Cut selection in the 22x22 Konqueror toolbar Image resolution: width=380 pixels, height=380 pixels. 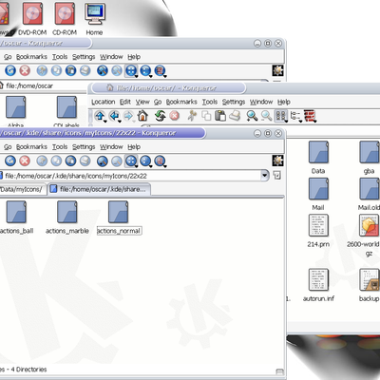click(x=42, y=161)
